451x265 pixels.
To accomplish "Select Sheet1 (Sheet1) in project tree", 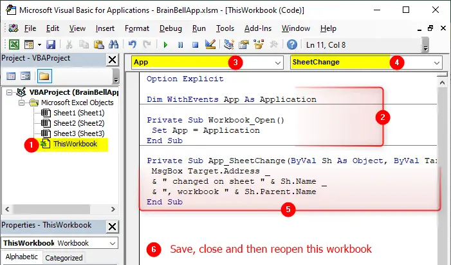I will pos(78,113).
